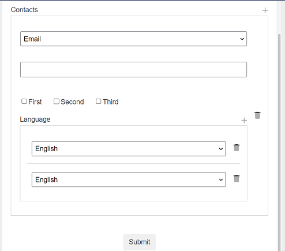Focus the empty contact value text field
Viewport: 285px width, 251px height.
[133, 69]
